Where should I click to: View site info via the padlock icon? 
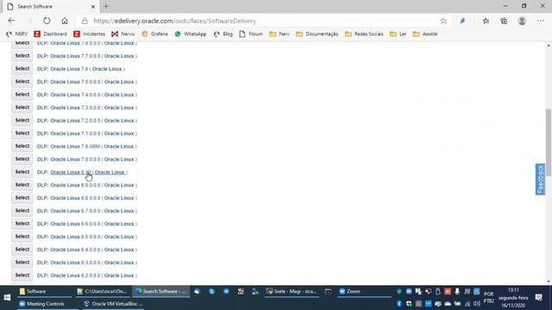click(x=85, y=21)
